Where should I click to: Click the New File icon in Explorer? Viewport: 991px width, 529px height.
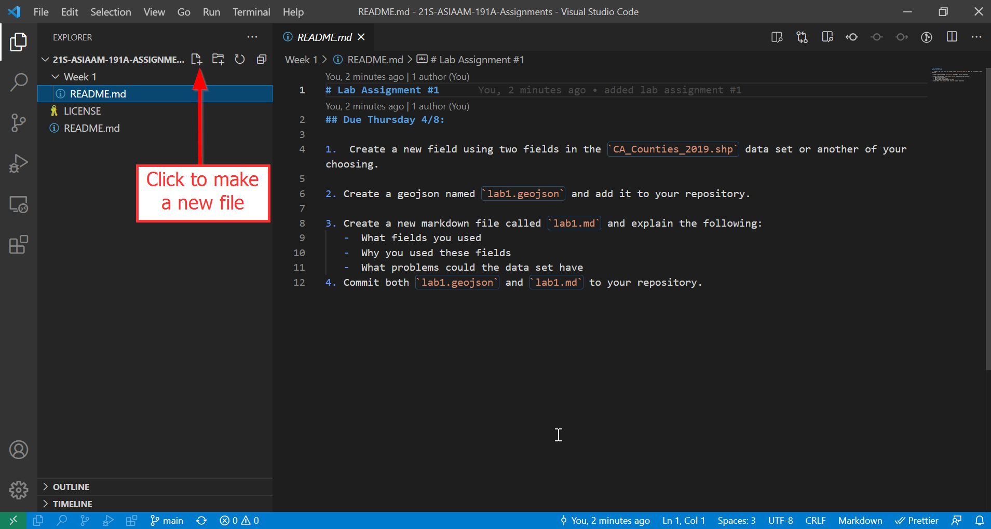pyautogui.click(x=196, y=59)
